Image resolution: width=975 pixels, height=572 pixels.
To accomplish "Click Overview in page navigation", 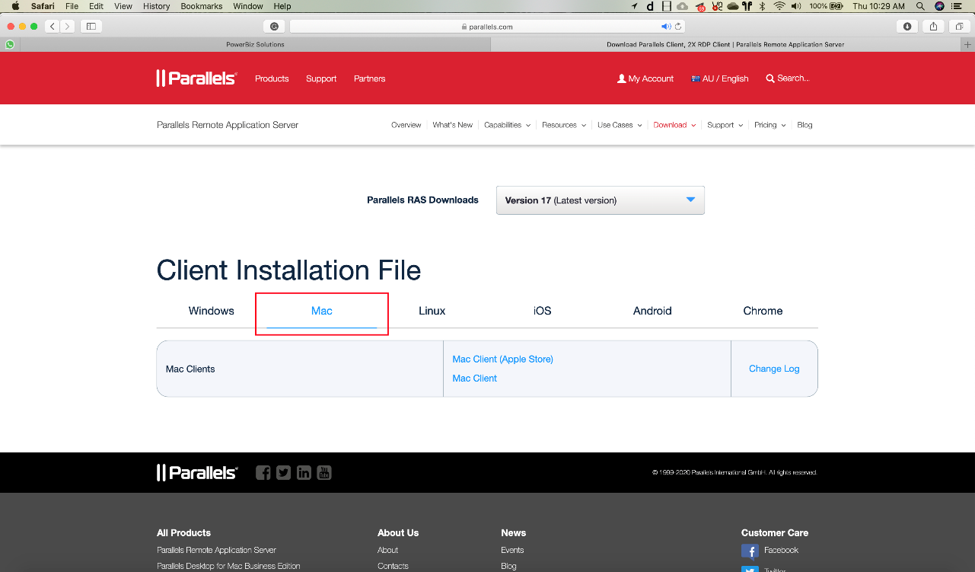I will pyautogui.click(x=406, y=125).
